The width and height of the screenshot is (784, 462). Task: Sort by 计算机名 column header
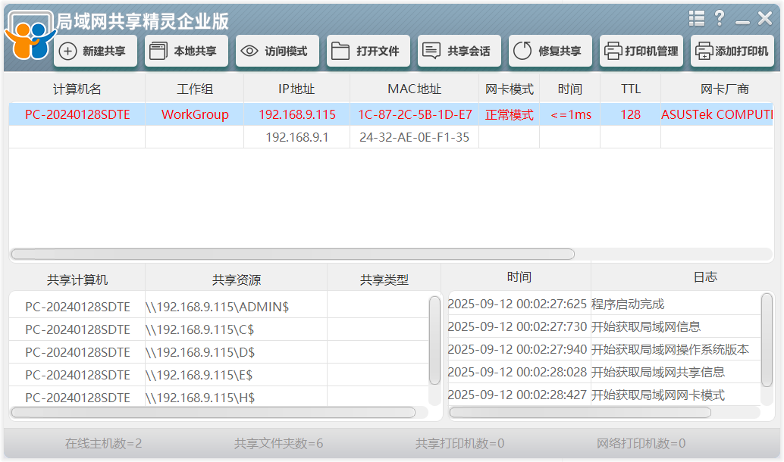pyautogui.click(x=77, y=89)
